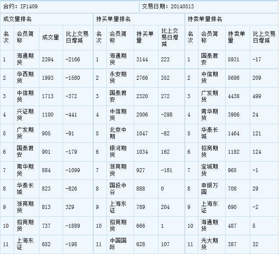The width and height of the screenshot is (279, 254).
Task: Open 华西期货 in the volume ranking
Action: (x=25, y=78)
